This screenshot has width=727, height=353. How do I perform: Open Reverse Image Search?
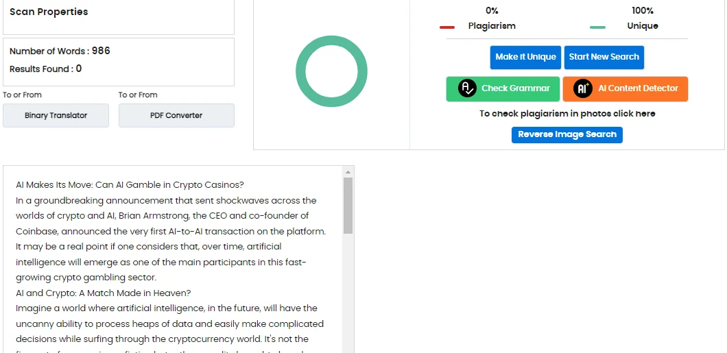pyautogui.click(x=567, y=134)
